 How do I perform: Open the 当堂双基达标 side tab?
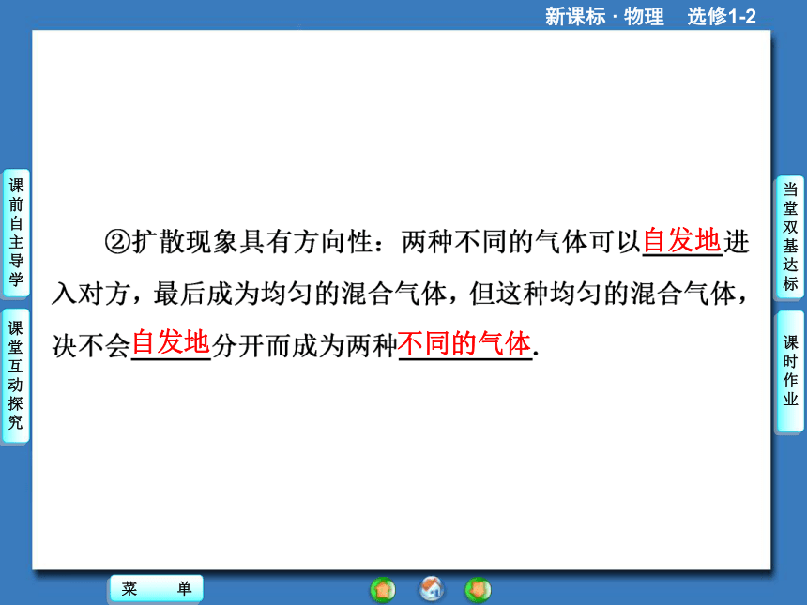click(x=790, y=235)
